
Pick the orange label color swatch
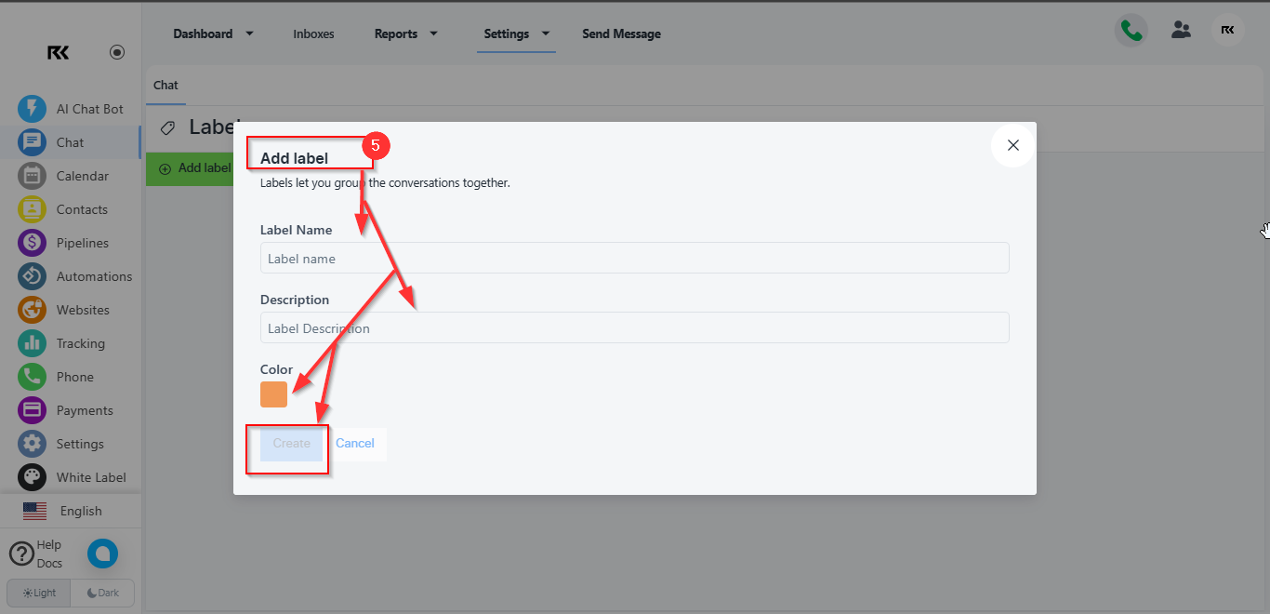tap(273, 394)
